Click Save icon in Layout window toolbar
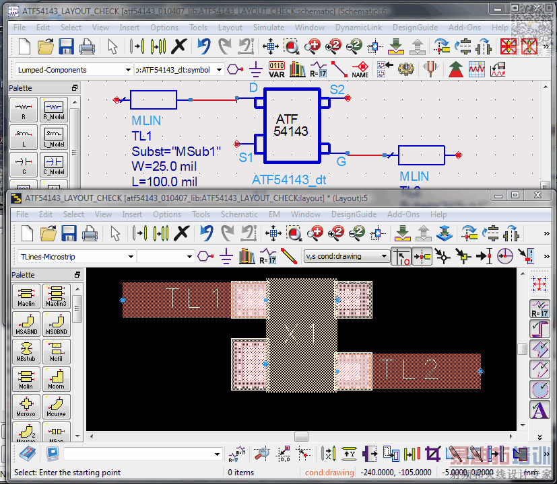Screen dimensions: 557x484 pyautogui.click(x=69, y=233)
